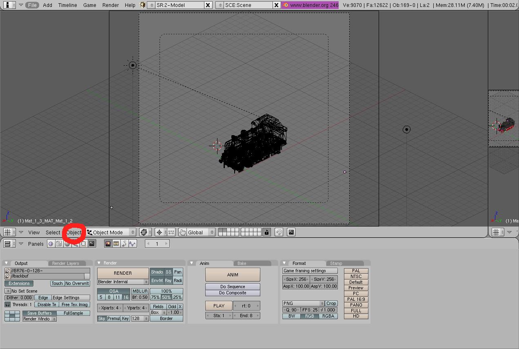Click the layer lock icon in 3D header

(267, 232)
